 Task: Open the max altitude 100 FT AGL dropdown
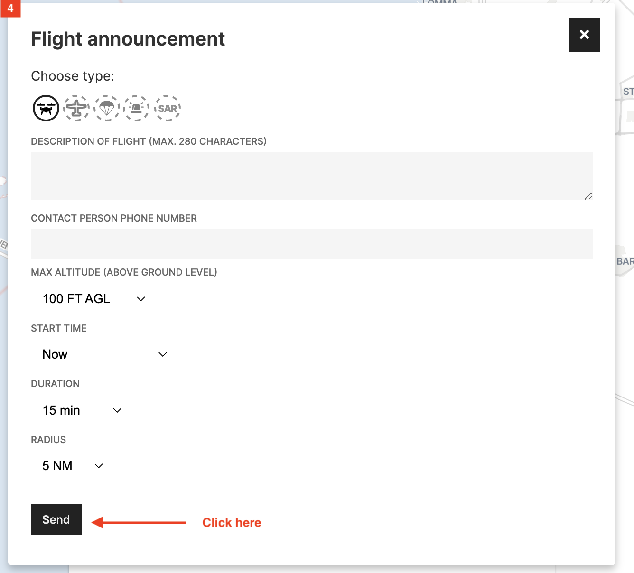click(x=93, y=299)
